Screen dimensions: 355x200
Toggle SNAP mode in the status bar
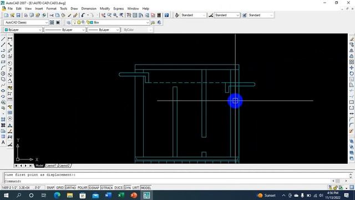(x=50, y=188)
